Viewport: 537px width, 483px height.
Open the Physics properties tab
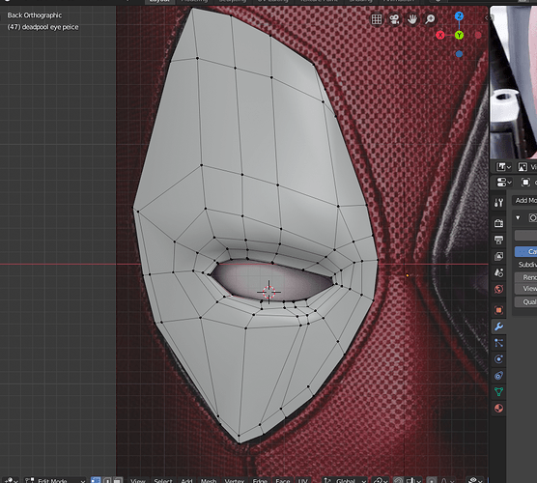point(498,359)
